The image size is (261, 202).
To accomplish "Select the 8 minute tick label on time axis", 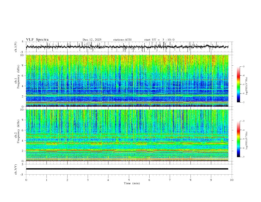I will [x=190, y=180].
